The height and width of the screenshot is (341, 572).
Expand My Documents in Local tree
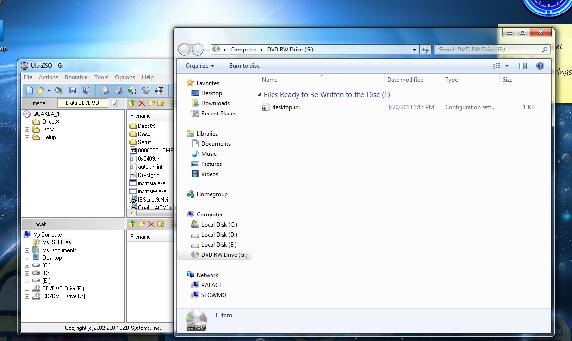27,250
